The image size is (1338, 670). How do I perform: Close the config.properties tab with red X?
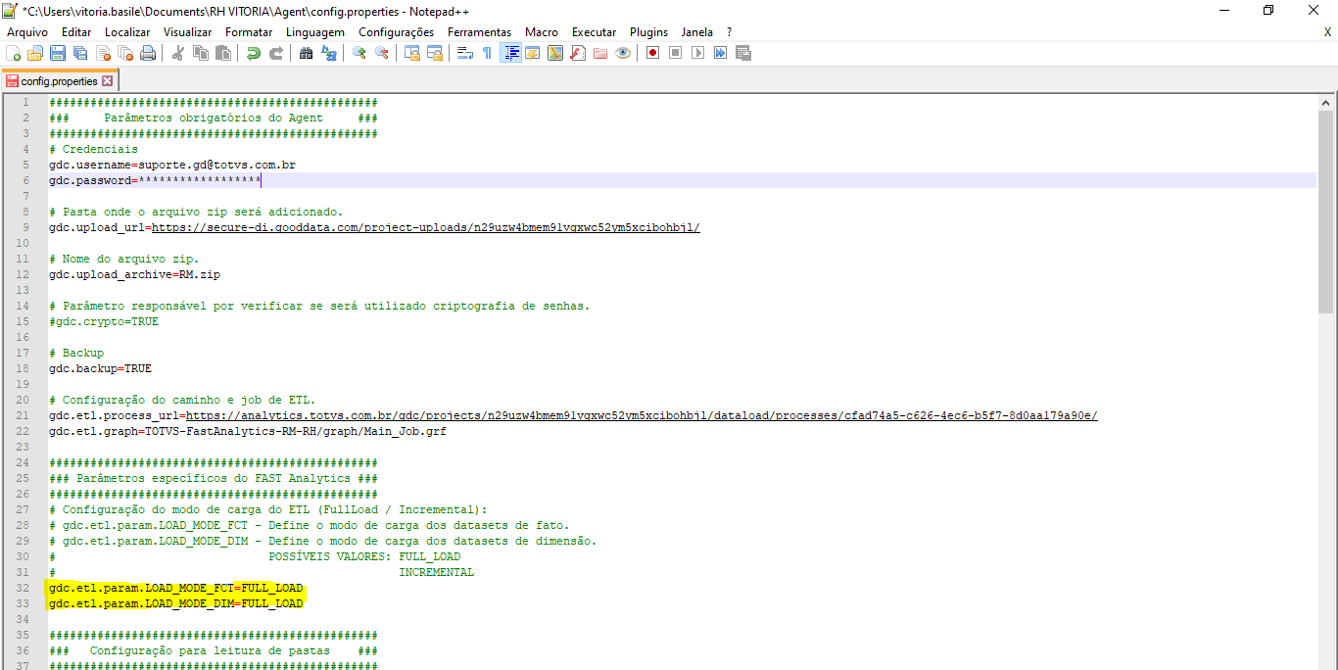108,81
